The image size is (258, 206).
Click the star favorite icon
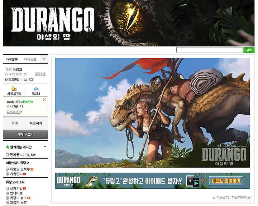click(44, 59)
